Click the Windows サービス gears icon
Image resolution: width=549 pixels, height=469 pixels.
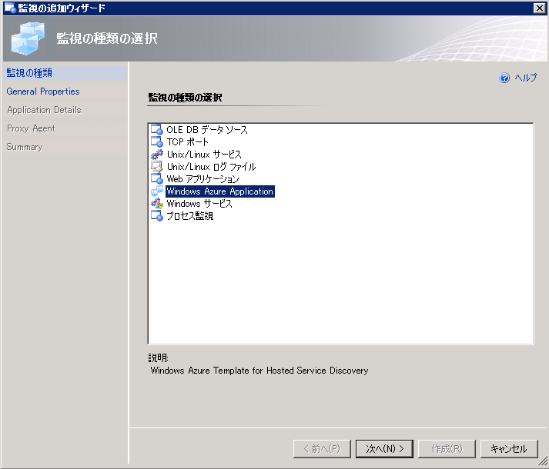click(x=157, y=204)
